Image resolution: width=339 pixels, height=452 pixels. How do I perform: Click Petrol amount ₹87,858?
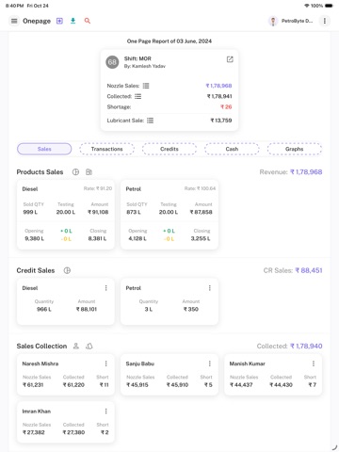[202, 212]
